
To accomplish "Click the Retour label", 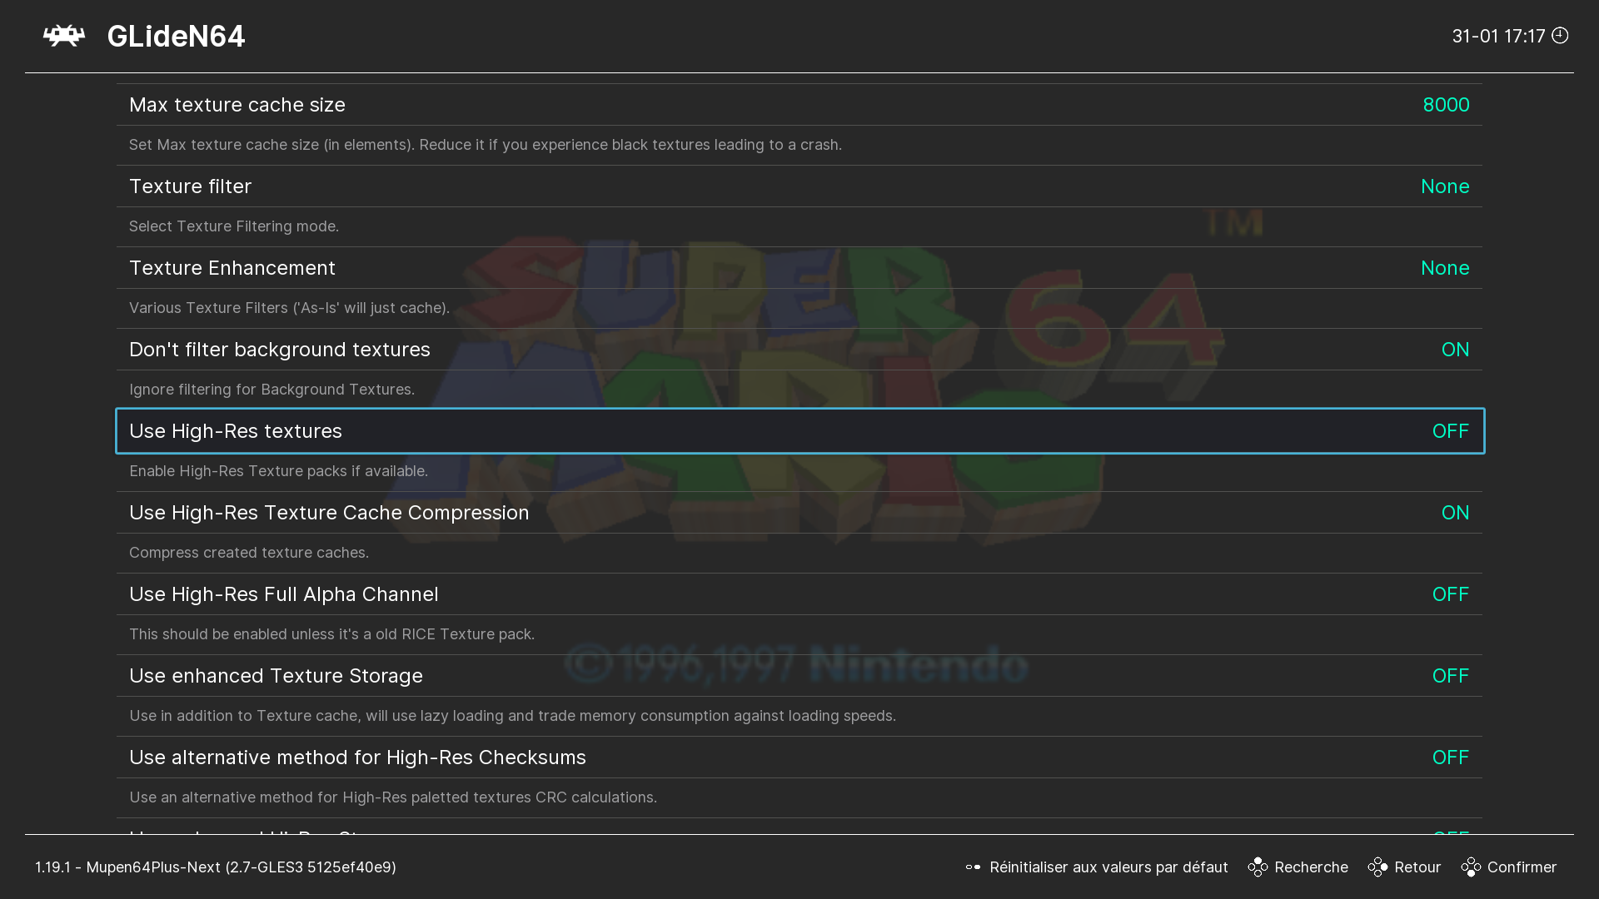I will coord(1417,867).
